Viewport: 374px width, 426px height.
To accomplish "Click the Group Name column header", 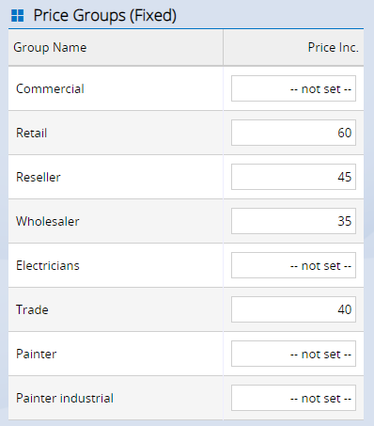I will pos(116,48).
